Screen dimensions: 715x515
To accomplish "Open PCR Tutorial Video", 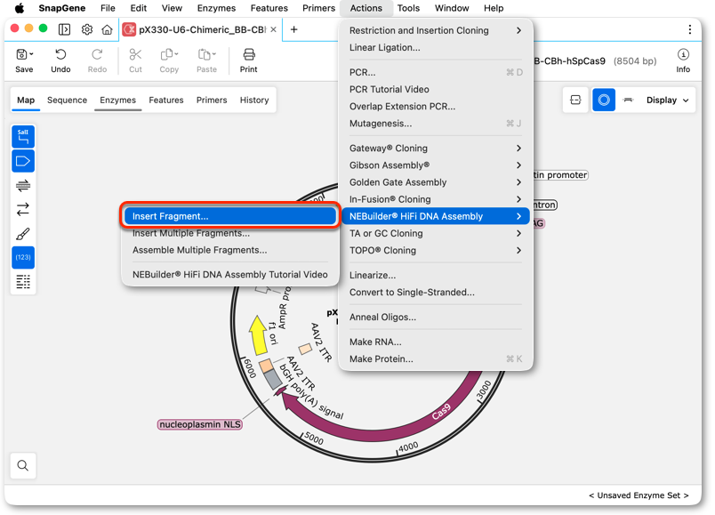I will click(x=435, y=90).
